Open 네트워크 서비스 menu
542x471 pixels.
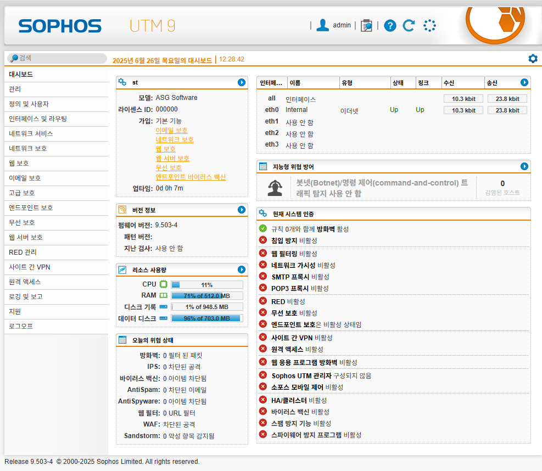pyautogui.click(x=57, y=134)
